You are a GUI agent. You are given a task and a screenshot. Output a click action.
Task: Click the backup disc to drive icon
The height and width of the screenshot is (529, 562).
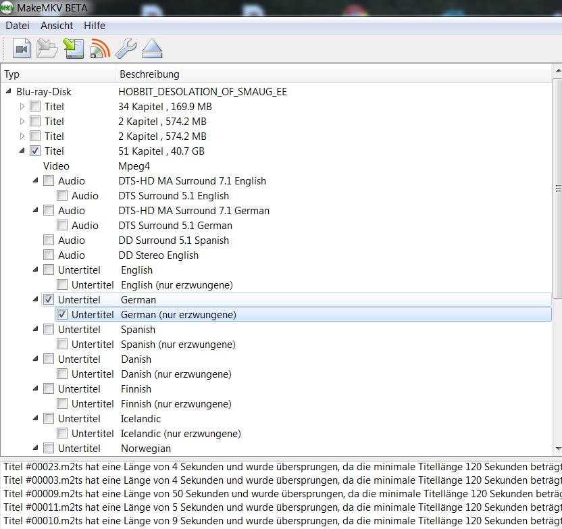point(74,49)
